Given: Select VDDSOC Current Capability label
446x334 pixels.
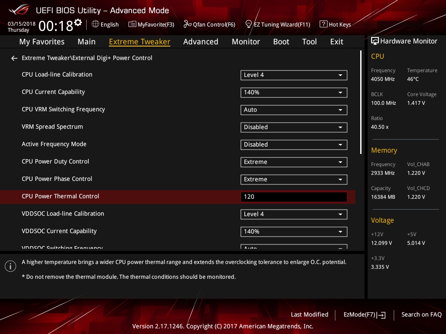Looking at the screenshot, I should pyautogui.click(x=59, y=231).
